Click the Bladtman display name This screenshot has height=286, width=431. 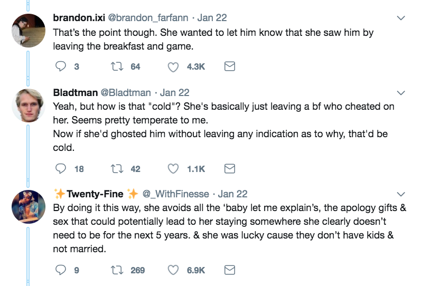75,93
